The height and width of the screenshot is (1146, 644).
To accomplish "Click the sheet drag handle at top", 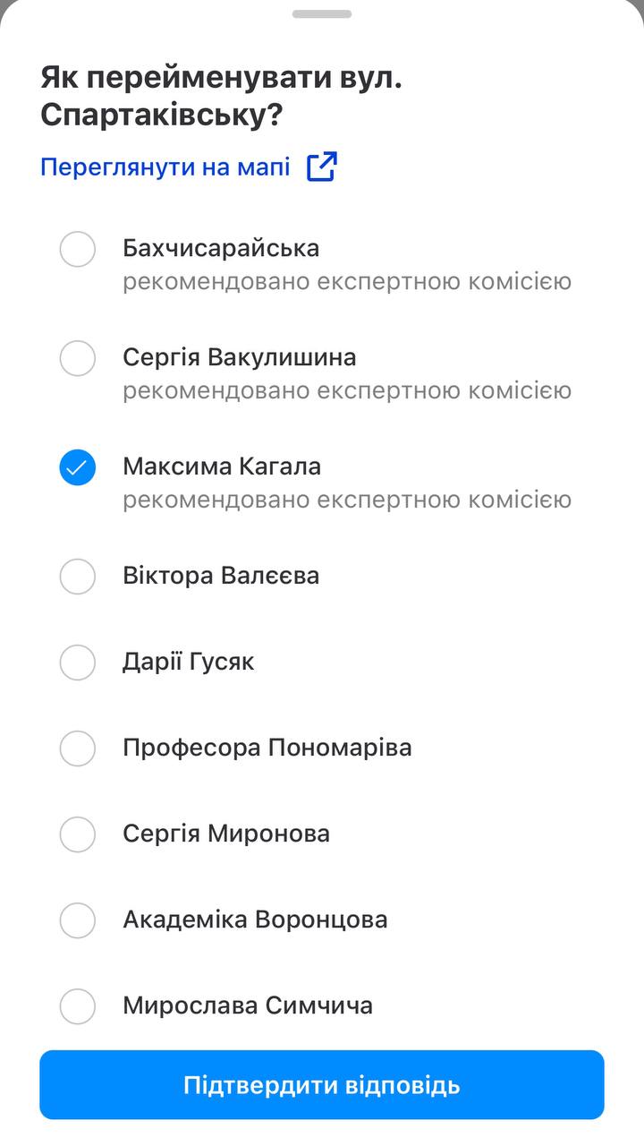I will pos(322,14).
